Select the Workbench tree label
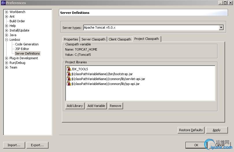The image size is (234, 152). coord(17,12)
